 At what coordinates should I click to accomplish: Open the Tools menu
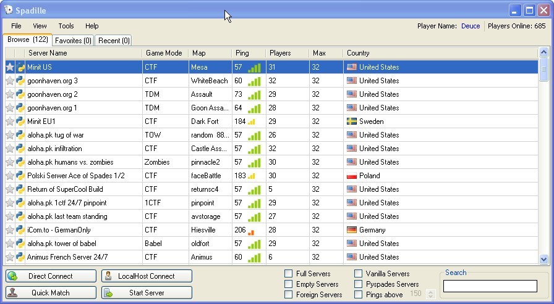66,26
